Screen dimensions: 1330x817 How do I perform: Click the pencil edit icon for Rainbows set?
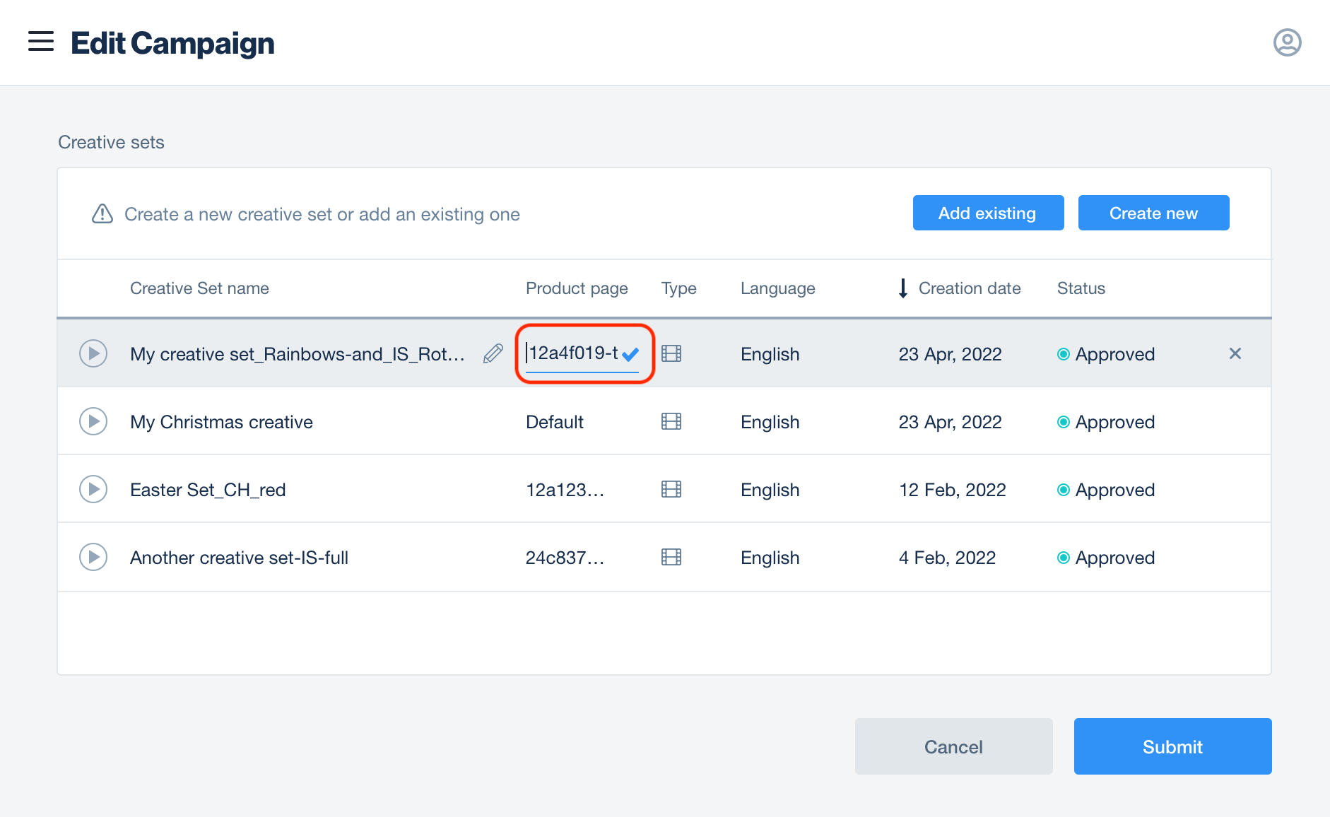pos(493,353)
